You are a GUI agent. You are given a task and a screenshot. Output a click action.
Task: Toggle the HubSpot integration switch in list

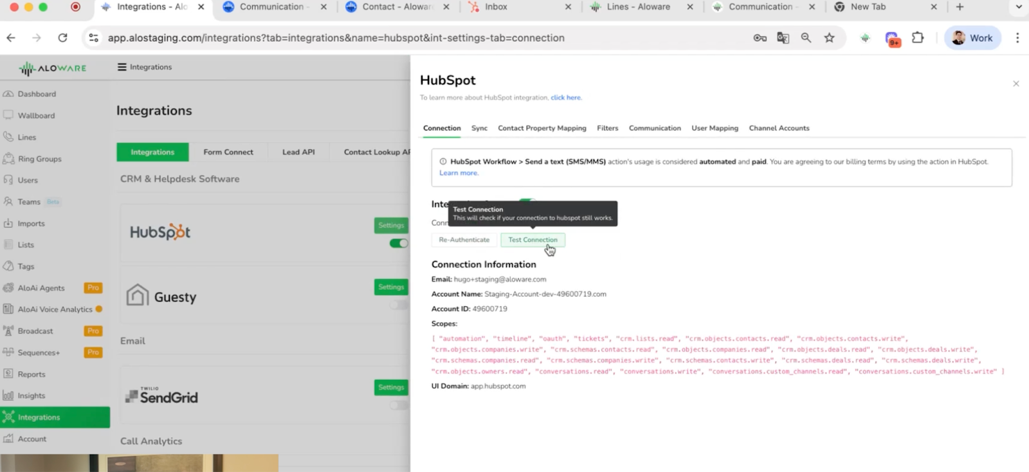(x=399, y=243)
